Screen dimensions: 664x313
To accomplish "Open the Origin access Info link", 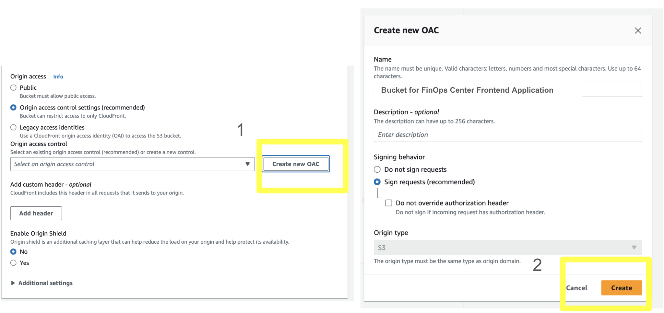I will 58,77.
